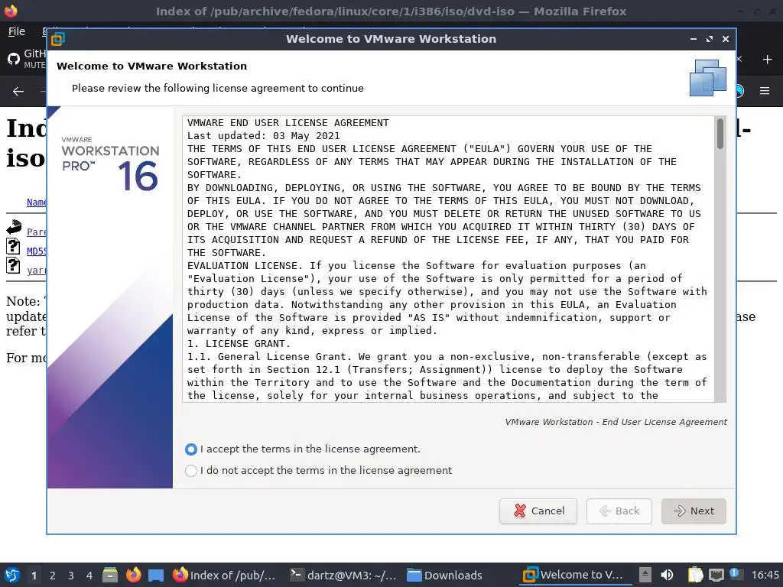Switch to workspace 1
Screen dimensions: 783x587
coord(34,576)
